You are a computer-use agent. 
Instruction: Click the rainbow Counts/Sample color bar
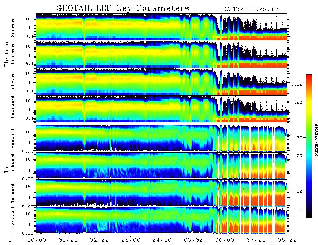[309, 146]
